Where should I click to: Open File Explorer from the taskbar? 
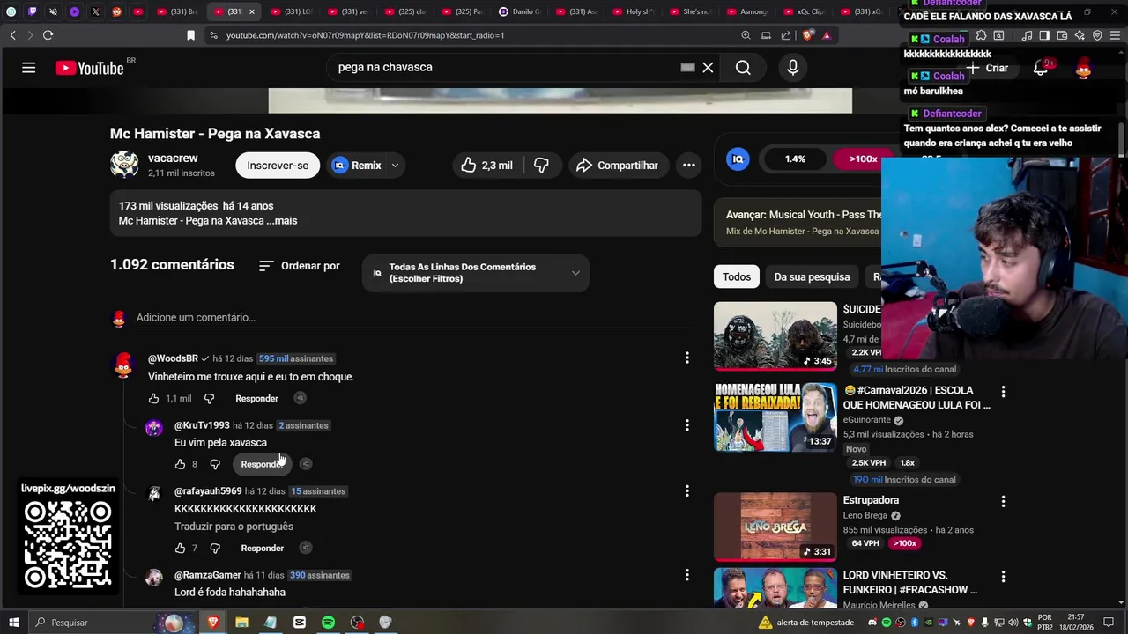[241, 623]
